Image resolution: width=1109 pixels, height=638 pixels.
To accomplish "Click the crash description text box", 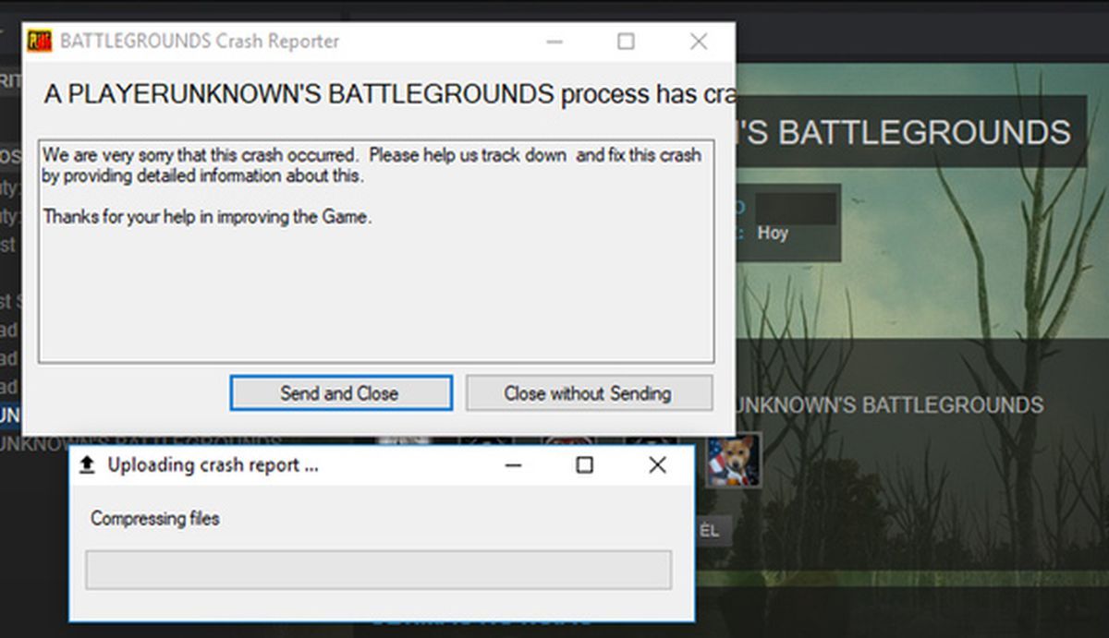I will click(376, 251).
